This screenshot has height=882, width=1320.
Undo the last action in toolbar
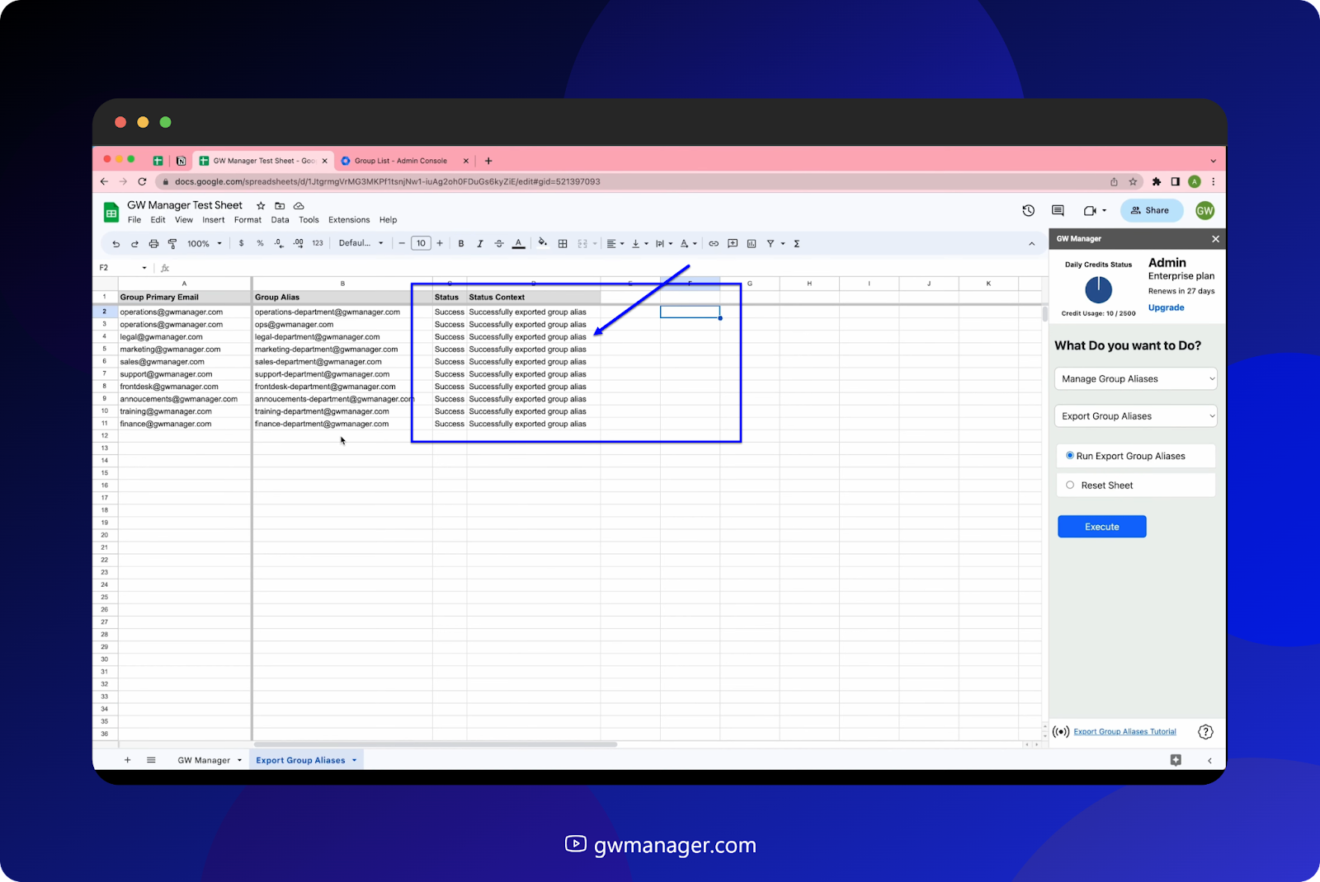tap(116, 244)
